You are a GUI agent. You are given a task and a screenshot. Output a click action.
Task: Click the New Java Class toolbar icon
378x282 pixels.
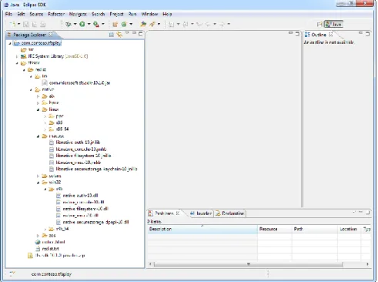(124, 24)
